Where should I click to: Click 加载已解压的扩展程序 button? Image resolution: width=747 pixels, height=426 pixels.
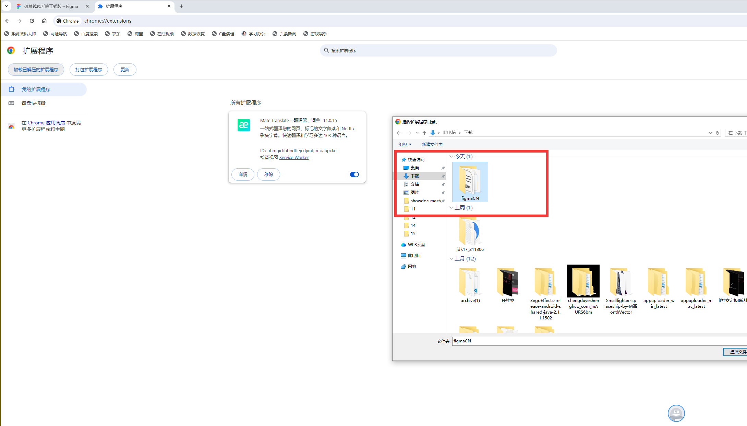point(36,70)
